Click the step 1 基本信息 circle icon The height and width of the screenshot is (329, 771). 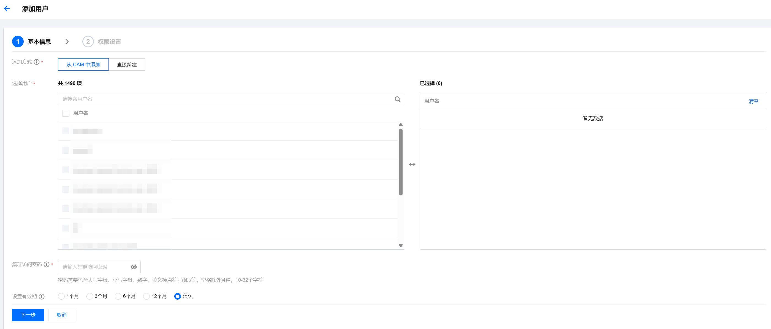coord(18,42)
